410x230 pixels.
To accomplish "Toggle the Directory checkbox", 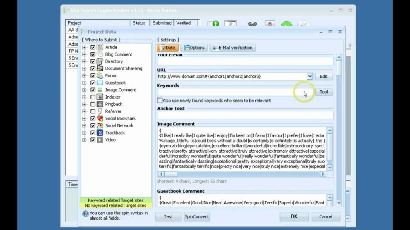I will click(x=93, y=61).
